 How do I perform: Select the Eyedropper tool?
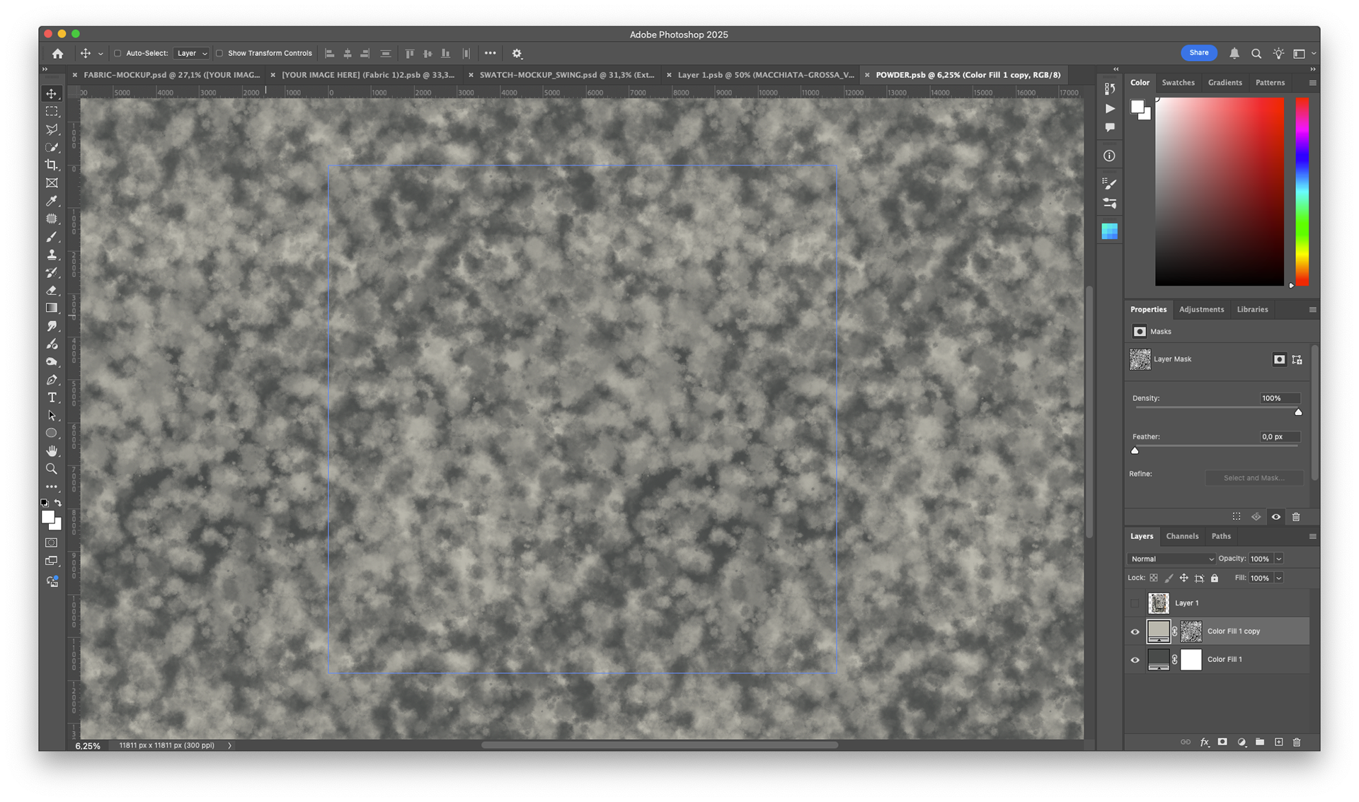(52, 201)
